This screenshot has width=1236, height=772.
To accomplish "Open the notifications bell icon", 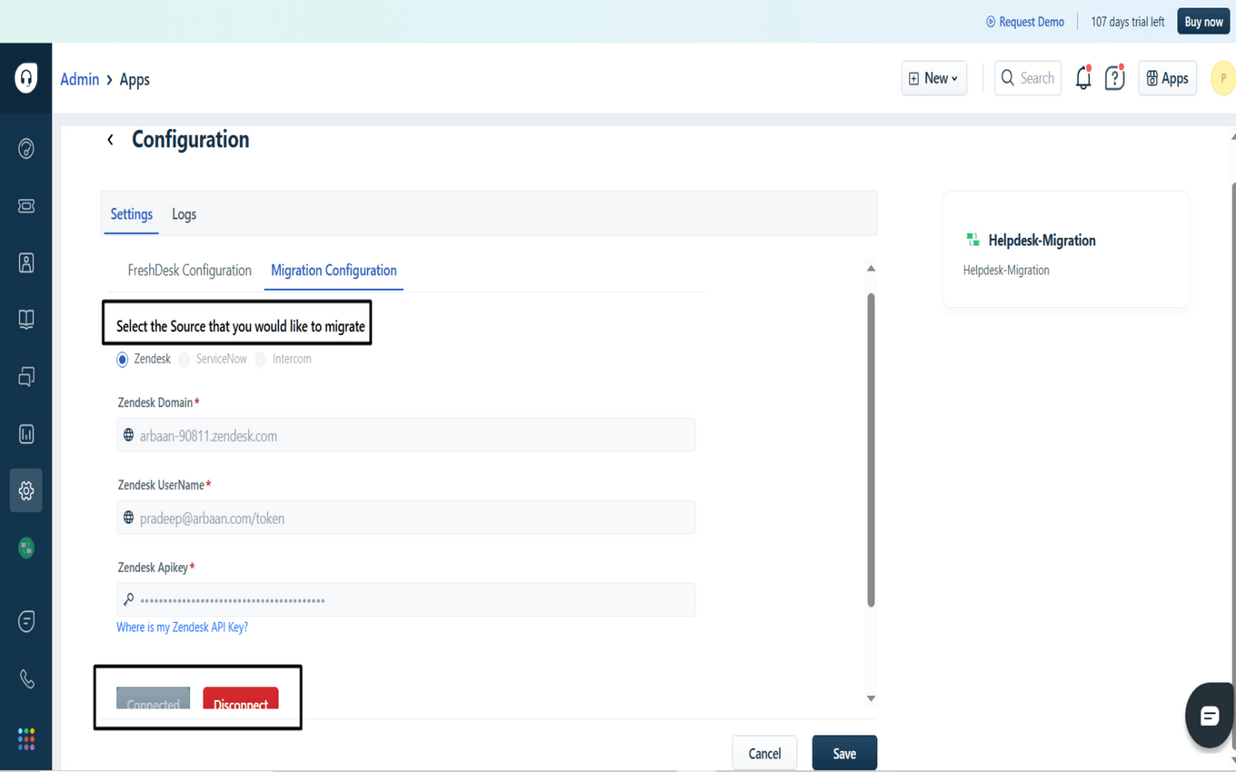I will coord(1083,78).
